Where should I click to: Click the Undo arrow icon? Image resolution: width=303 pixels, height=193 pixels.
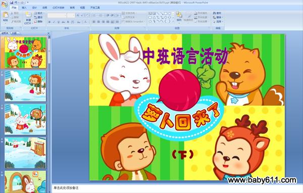pyautogui.click(x=16, y=3)
